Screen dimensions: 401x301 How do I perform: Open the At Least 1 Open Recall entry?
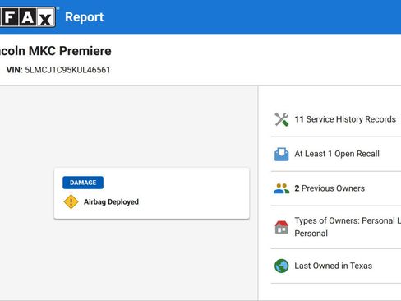tap(336, 154)
